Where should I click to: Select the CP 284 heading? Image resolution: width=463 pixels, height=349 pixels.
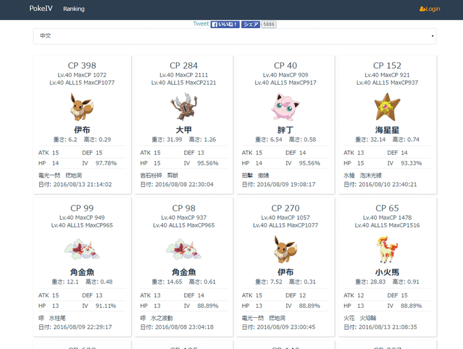coord(184,66)
